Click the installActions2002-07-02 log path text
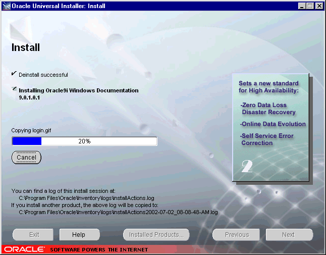This screenshot has height=255, width=326. coord(118,212)
